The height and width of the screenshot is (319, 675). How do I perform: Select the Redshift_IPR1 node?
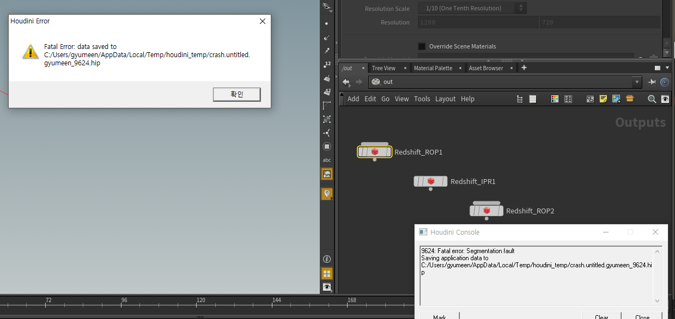point(430,181)
